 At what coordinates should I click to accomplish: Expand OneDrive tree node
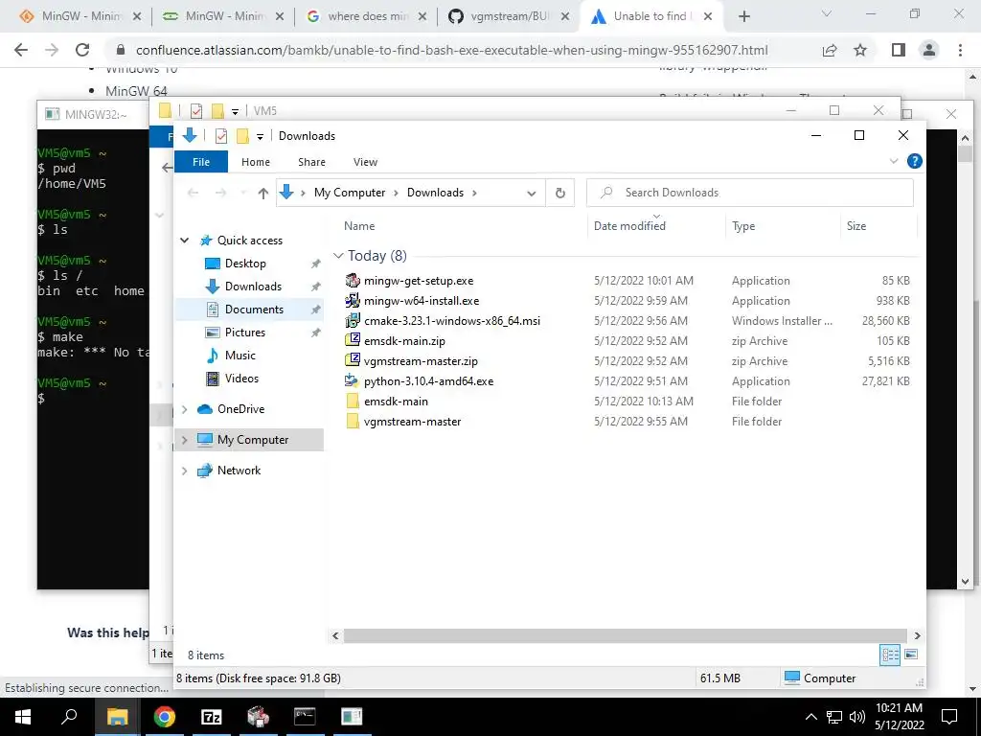[185, 409]
